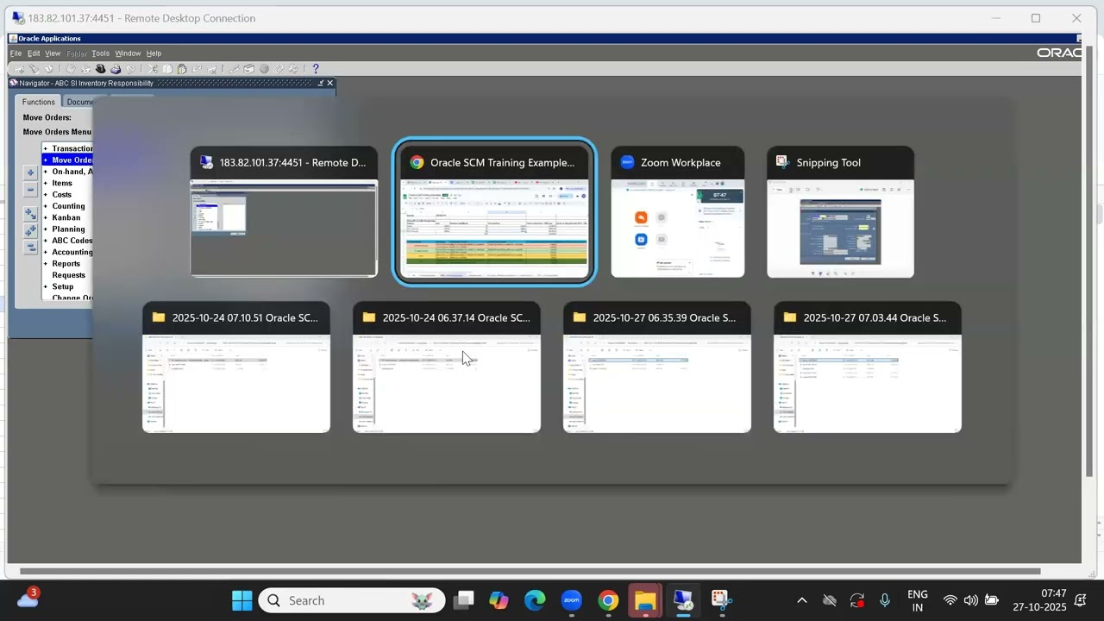Switch to the 2025-10-27 06.35.39 folder thumbnail
Viewport: 1104px width, 621px height.
(657, 367)
